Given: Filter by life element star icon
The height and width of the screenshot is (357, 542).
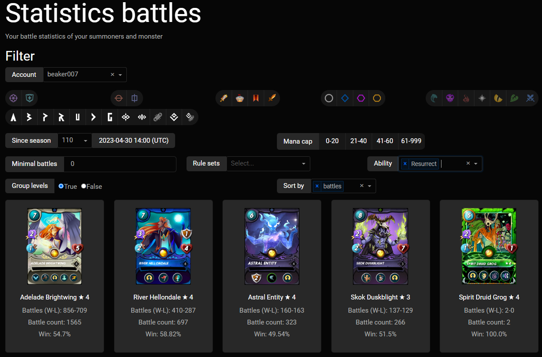Looking at the screenshot, I should (x=482, y=98).
